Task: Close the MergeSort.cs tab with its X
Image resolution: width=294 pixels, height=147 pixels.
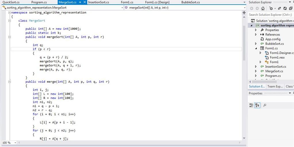Action: [x=85, y=2]
